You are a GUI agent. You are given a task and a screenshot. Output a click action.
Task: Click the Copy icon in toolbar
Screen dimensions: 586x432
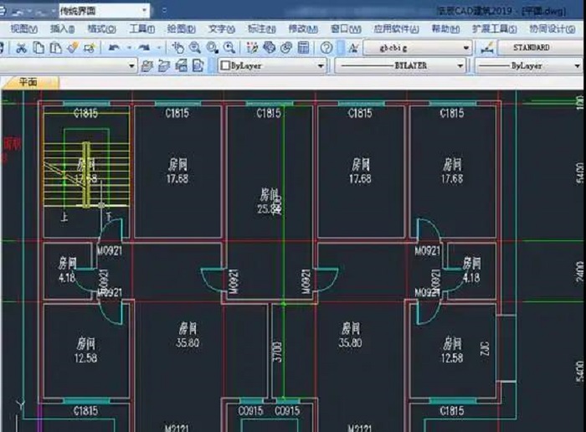tap(39, 49)
